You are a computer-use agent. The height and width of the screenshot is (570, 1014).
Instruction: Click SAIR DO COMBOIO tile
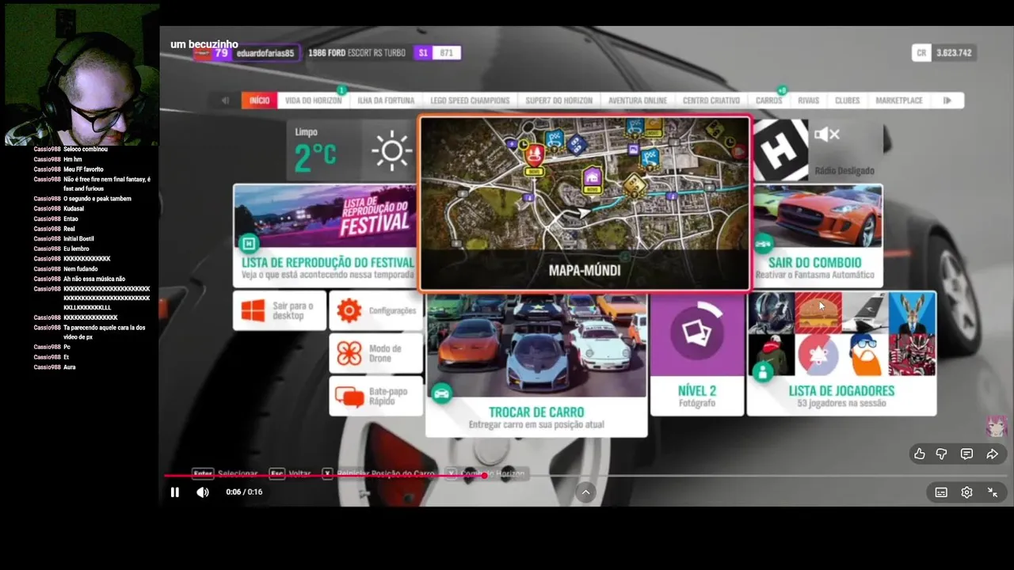pyautogui.click(x=817, y=235)
